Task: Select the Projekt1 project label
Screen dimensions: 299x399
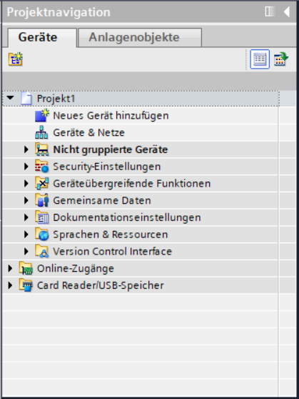Action: (56, 99)
